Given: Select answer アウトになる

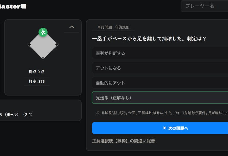Looking at the screenshot, I should pyautogui.click(x=160, y=68).
